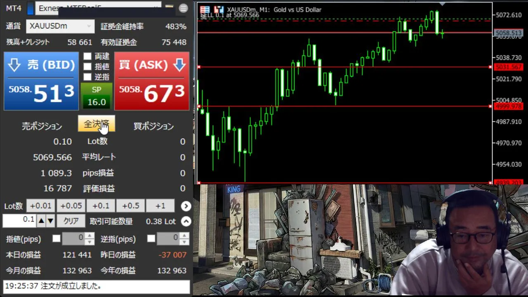
Task: Enable the 指値 checkbox under 両建
Action: tap(87, 66)
